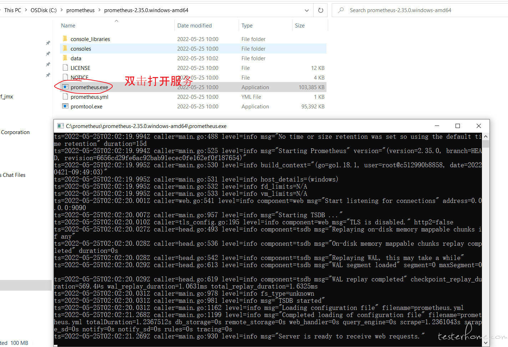This screenshot has width=508, height=347.
Task: Click the refresh icon beside the address bar
Action: click(321, 10)
